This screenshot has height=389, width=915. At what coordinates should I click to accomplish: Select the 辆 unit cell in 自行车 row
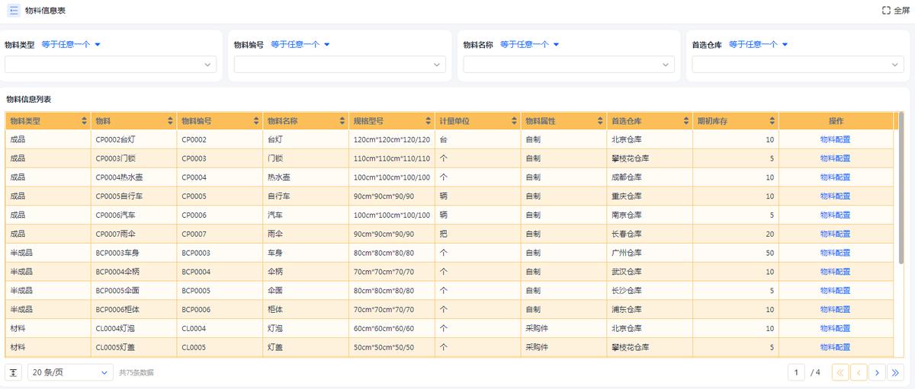478,196
